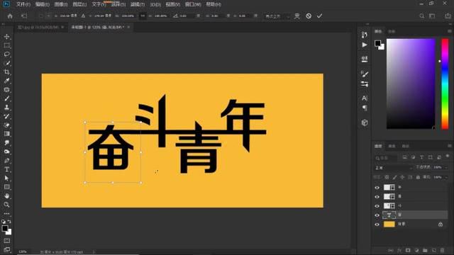Viewport: 454px width, 255px height.
Task: Select the yellow background layer thumbnail
Action: point(389,225)
